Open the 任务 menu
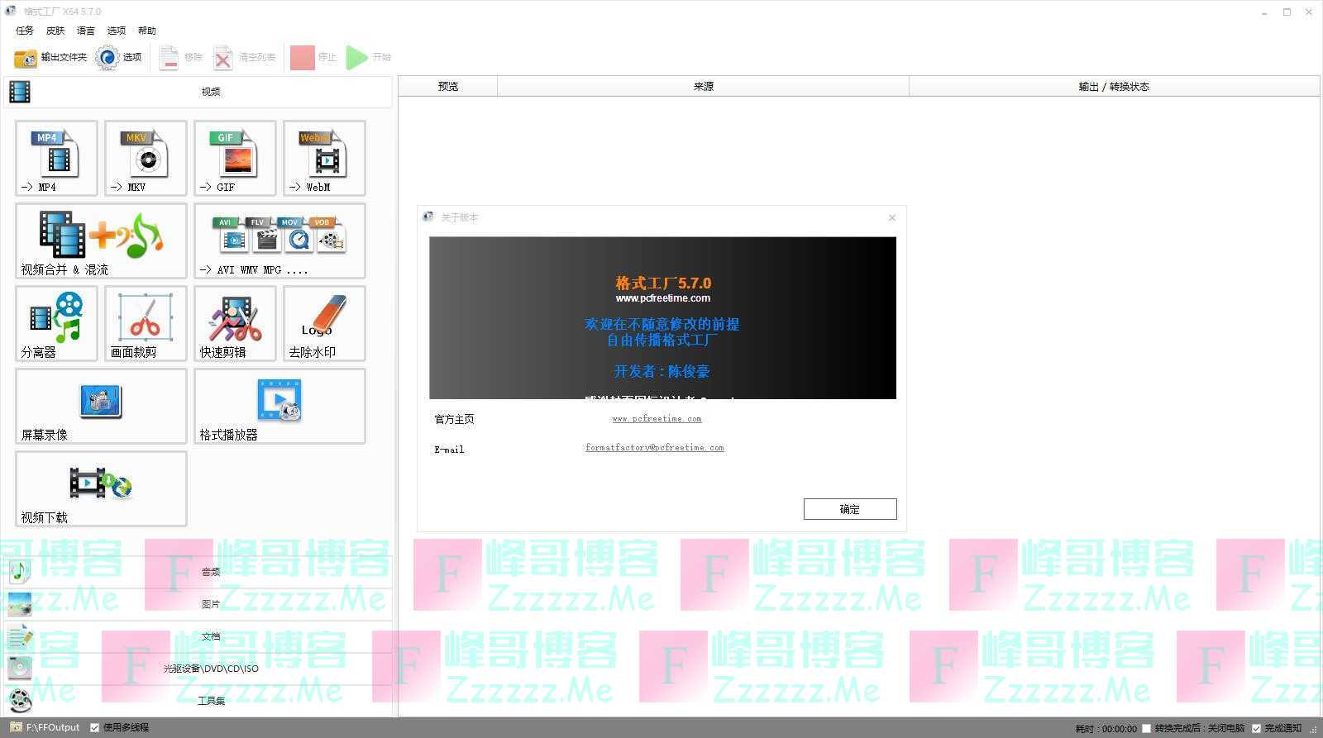 (25, 31)
